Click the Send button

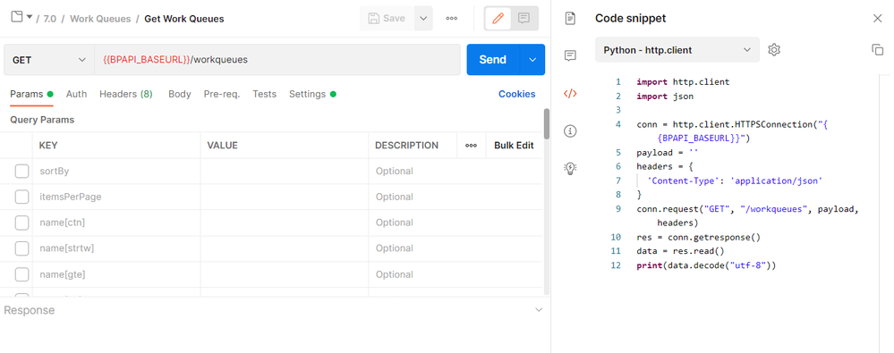click(x=493, y=60)
